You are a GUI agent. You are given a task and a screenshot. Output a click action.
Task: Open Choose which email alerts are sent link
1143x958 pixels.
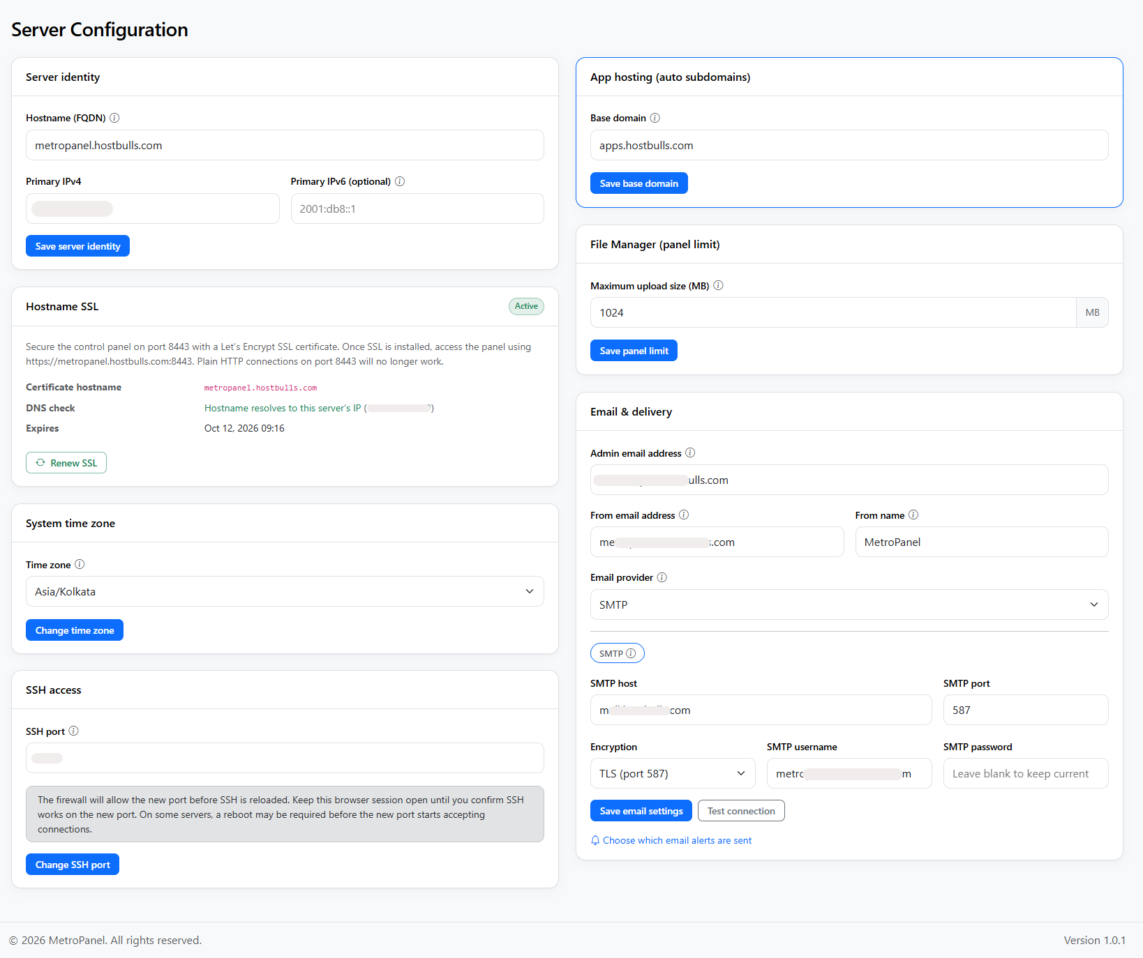tap(671, 840)
